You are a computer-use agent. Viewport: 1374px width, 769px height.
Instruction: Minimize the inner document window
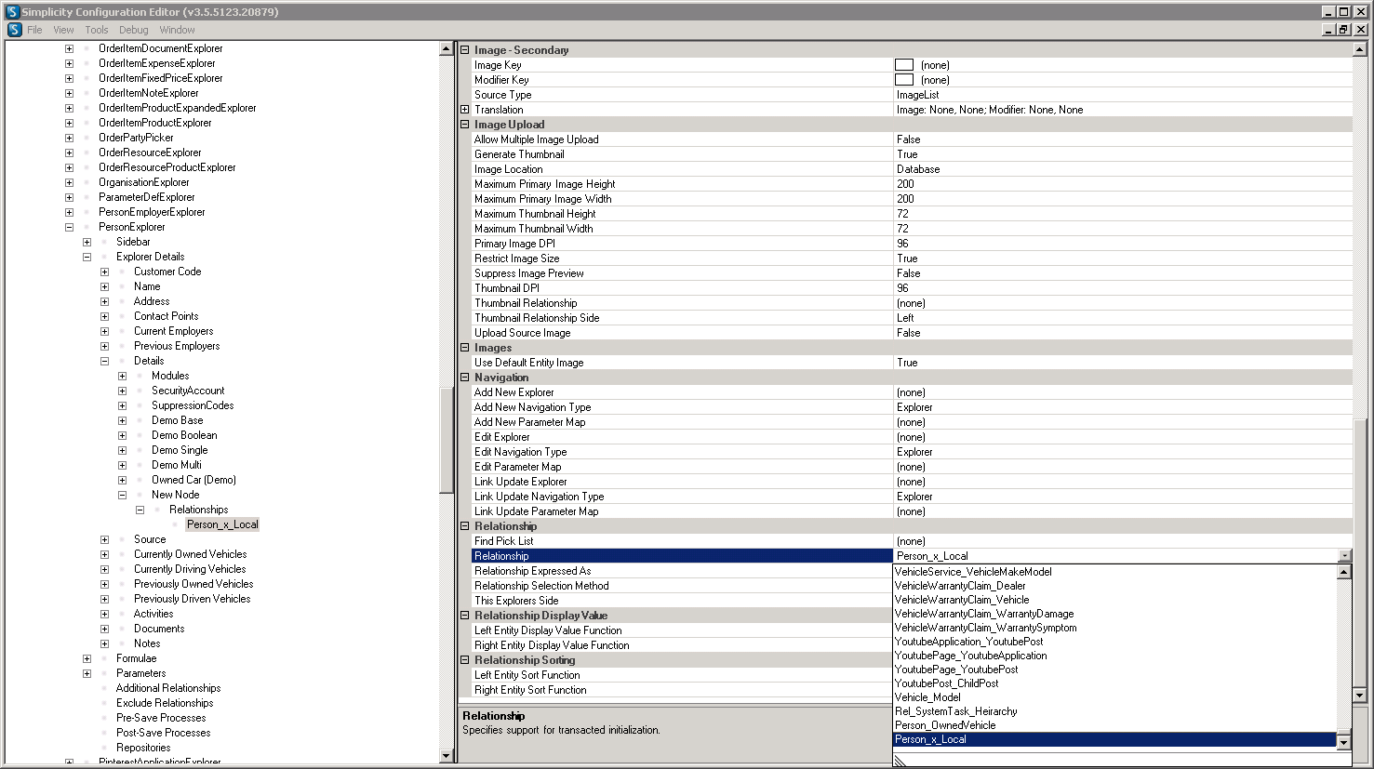click(x=1329, y=30)
